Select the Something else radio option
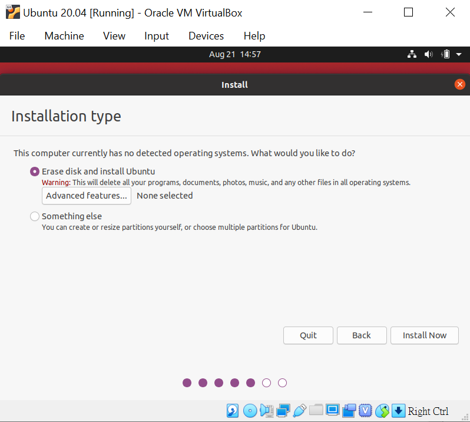This screenshot has height=422, width=470. 35,216
